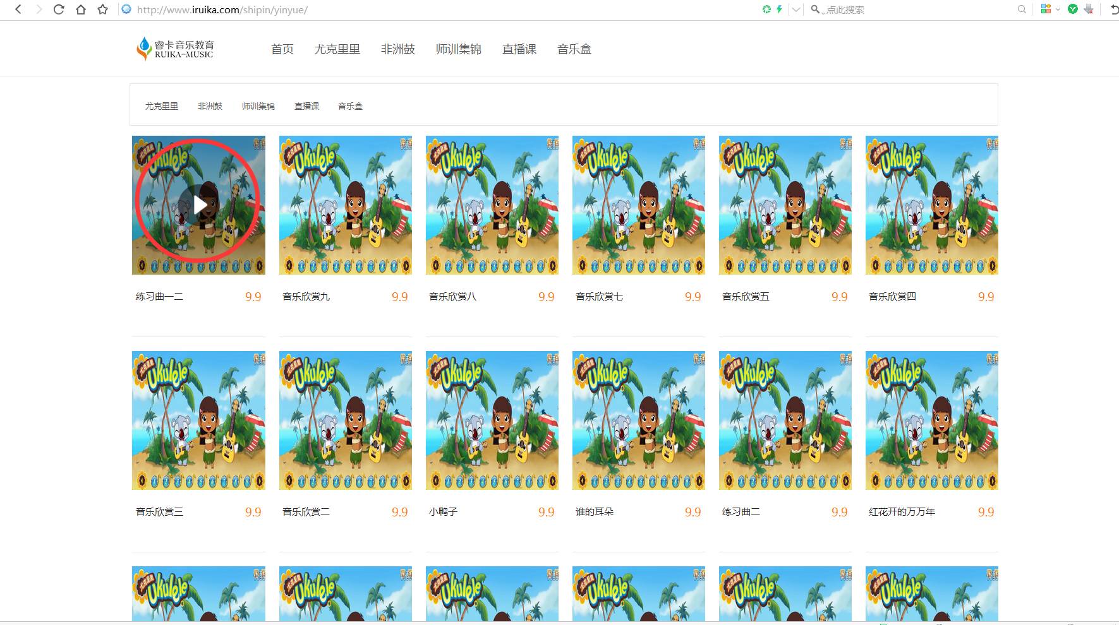Viewport: 1119px width, 625px height.
Task: Expand the extensions dropdown chevron
Action: pyautogui.click(x=1058, y=9)
